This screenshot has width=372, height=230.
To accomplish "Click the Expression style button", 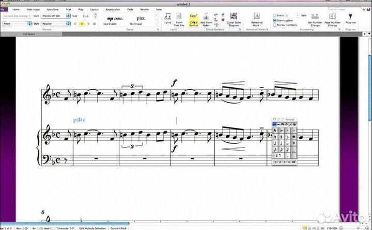I will (110, 20).
